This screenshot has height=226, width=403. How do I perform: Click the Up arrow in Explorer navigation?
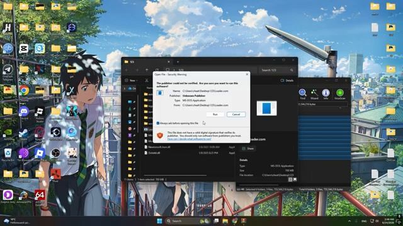(x=147, y=70)
